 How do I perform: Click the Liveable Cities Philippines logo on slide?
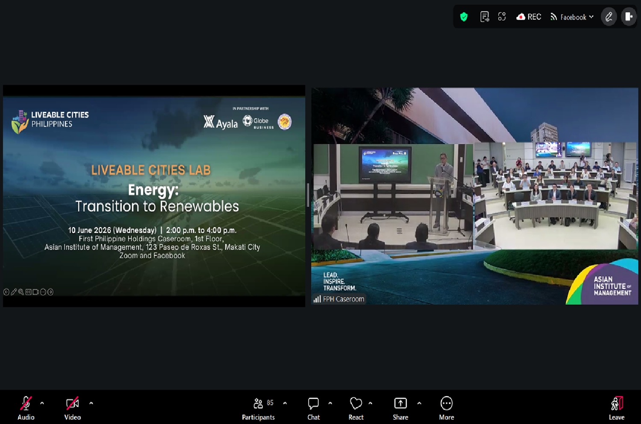point(50,121)
